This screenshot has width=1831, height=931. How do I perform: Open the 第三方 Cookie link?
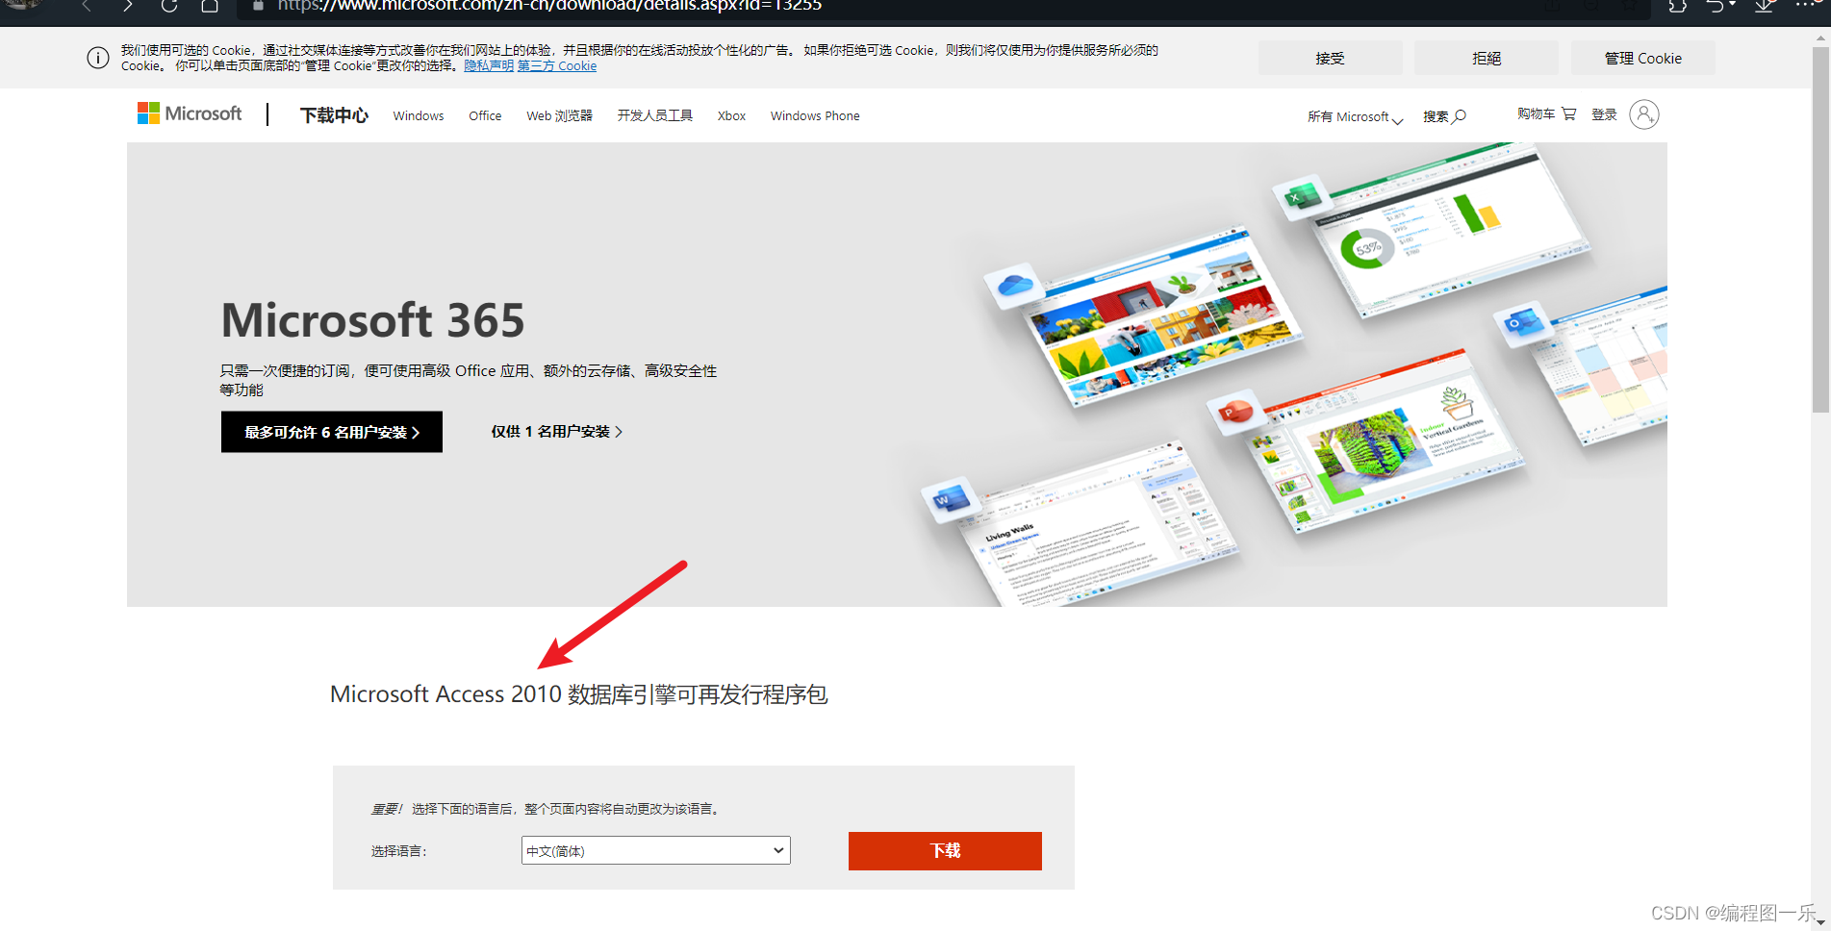[557, 65]
